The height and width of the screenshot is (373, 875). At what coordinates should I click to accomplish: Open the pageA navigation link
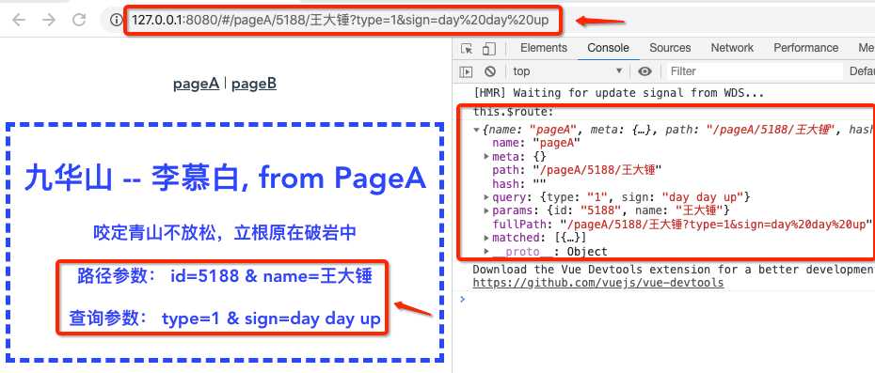point(196,85)
